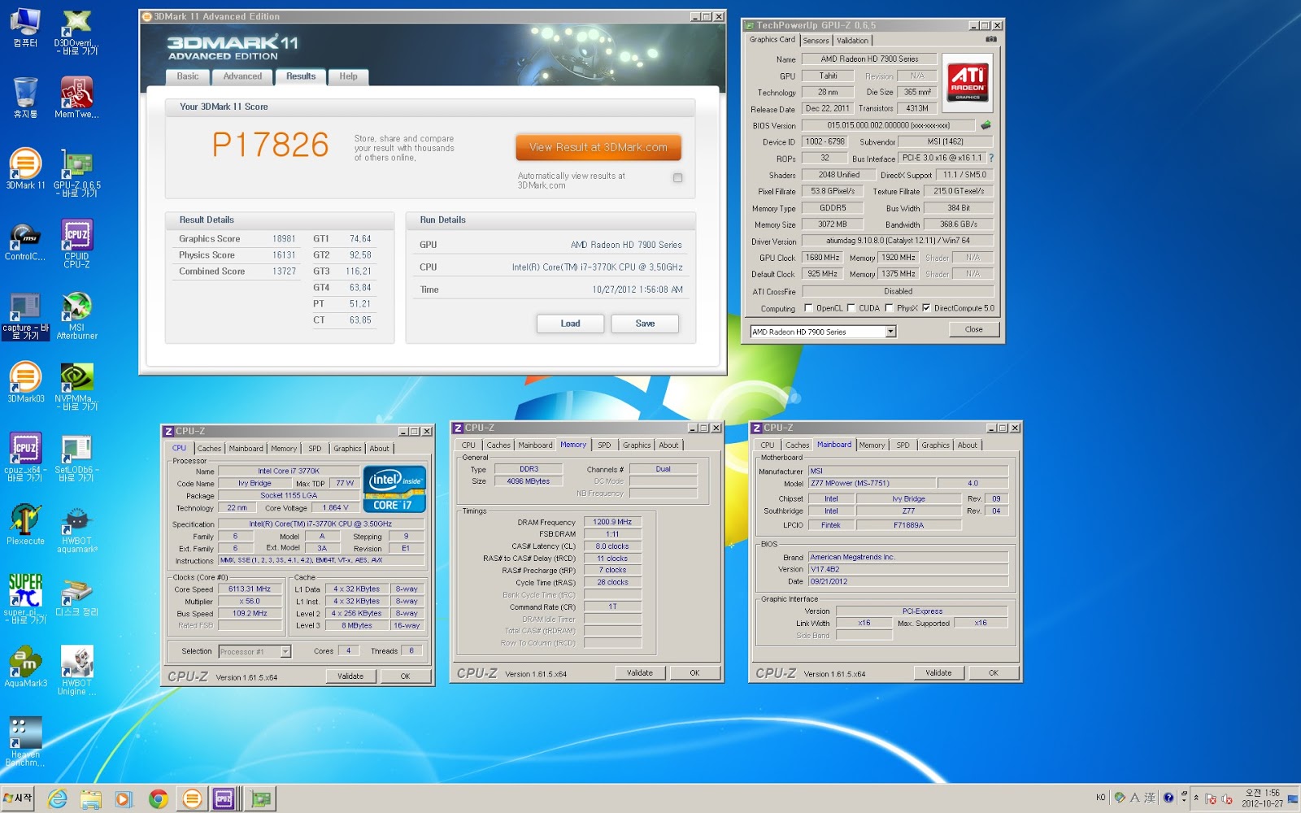Select the MSI Afterburner desktop icon
The width and height of the screenshot is (1301, 813).
(x=77, y=315)
